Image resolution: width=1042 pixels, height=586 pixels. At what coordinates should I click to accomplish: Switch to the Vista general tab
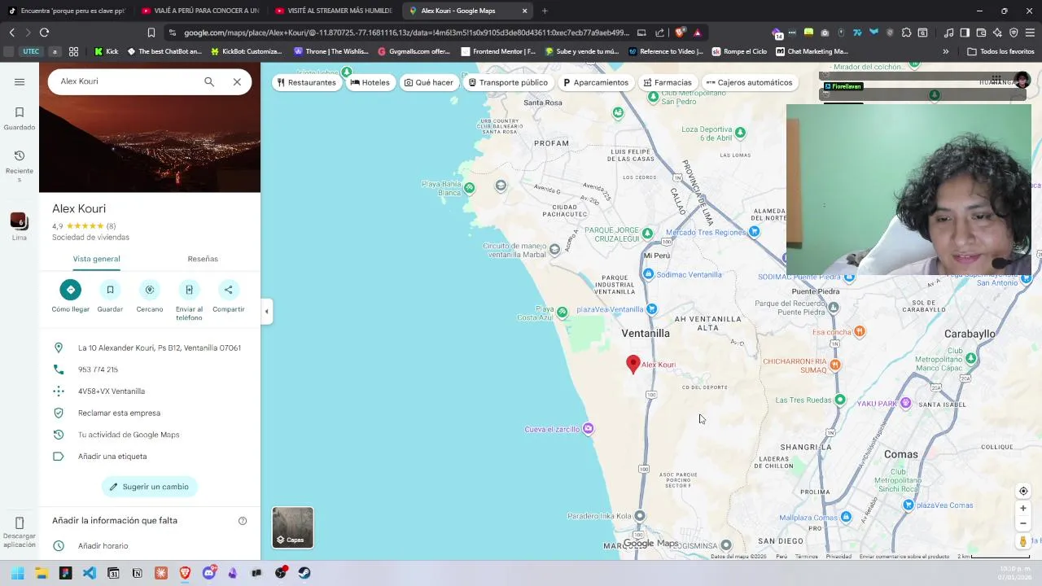tap(96, 259)
